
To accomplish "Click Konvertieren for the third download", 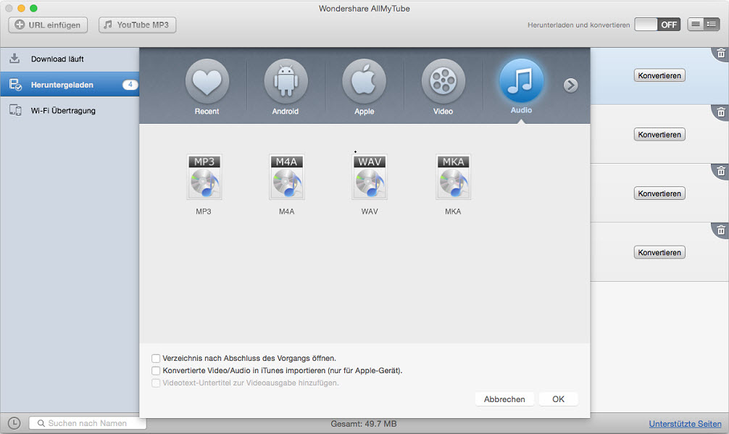I will 659,193.
